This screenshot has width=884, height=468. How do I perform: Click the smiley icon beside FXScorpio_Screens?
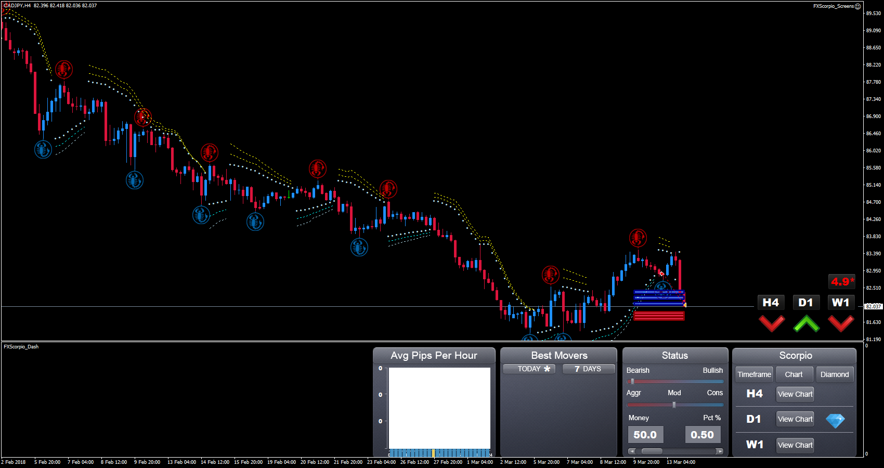pyautogui.click(x=858, y=6)
